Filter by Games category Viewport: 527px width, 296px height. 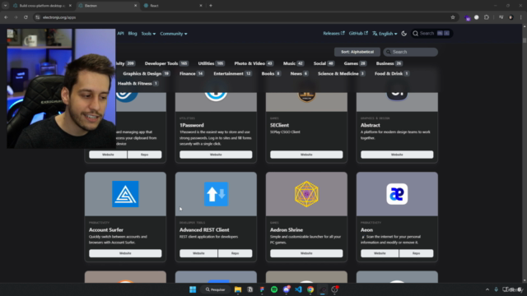click(355, 63)
